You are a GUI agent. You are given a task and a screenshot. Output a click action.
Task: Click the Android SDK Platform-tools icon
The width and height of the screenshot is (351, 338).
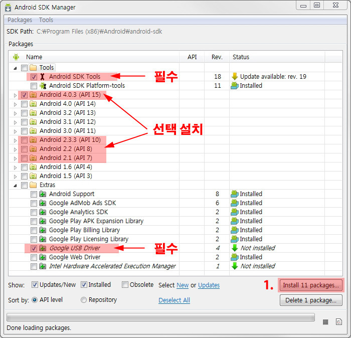coord(43,86)
